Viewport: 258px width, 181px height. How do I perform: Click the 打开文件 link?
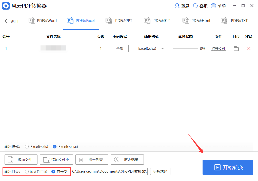pos(218,49)
